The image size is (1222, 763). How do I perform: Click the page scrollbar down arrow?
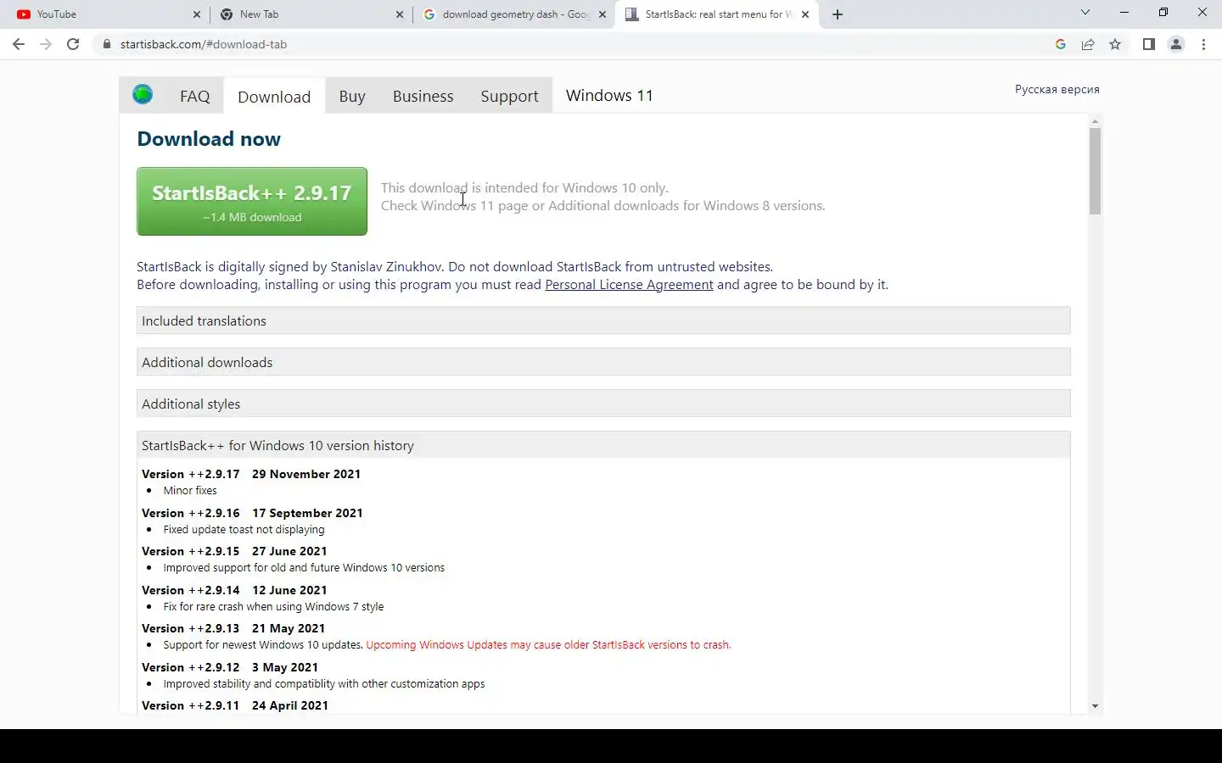[x=1095, y=705]
